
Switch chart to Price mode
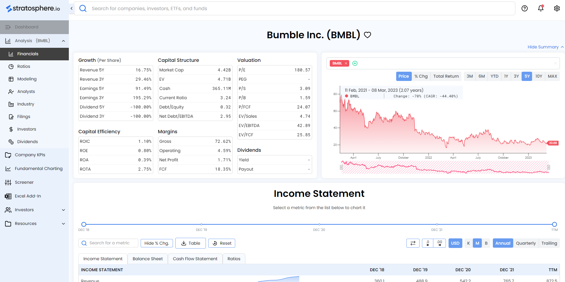(403, 76)
